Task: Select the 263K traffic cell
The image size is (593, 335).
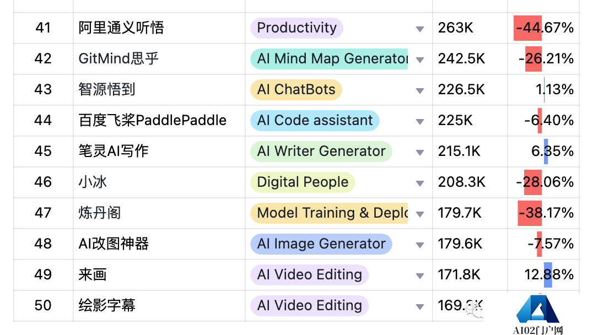Action: [456, 28]
